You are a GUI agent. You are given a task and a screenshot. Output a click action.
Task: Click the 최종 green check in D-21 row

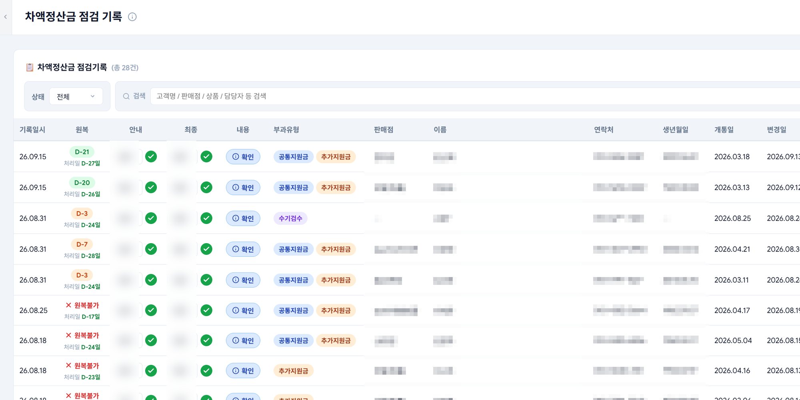206,156
